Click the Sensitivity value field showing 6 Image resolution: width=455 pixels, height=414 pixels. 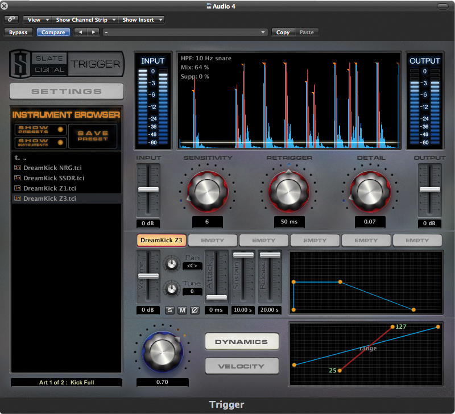click(207, 222)
